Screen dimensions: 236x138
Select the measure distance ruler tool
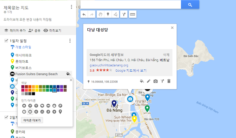click(x=132, y=14)
